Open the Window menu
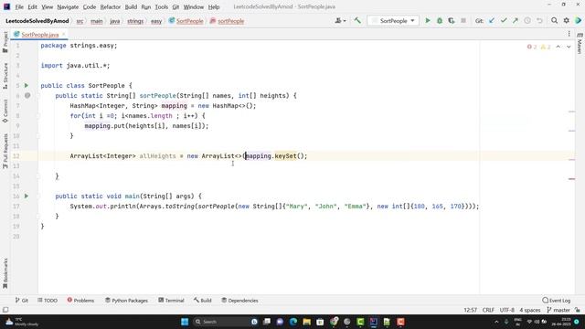 [x=193, y=6]
